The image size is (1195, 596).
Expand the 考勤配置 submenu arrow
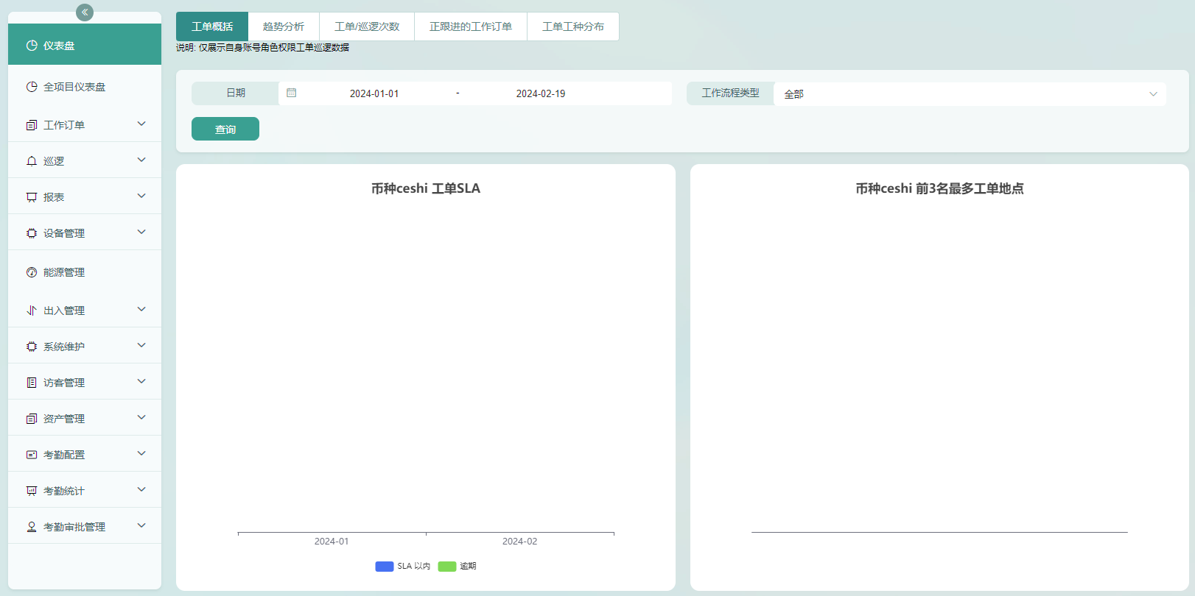[x=141, y=453]
